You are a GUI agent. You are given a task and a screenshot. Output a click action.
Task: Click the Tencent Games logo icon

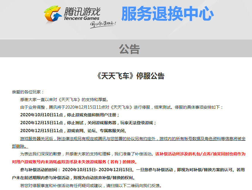(53, 14)
